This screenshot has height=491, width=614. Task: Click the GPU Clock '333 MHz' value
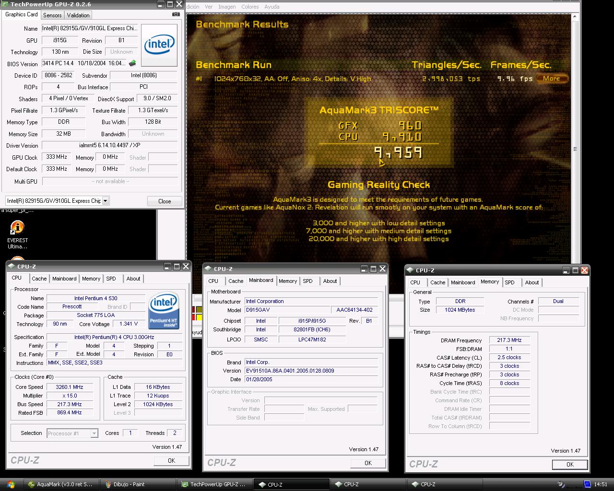point(57,157)
